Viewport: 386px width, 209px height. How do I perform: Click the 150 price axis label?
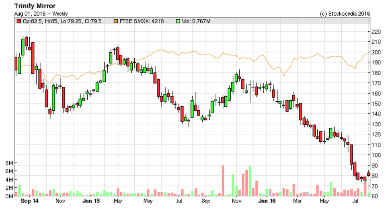tap(376, 103)
